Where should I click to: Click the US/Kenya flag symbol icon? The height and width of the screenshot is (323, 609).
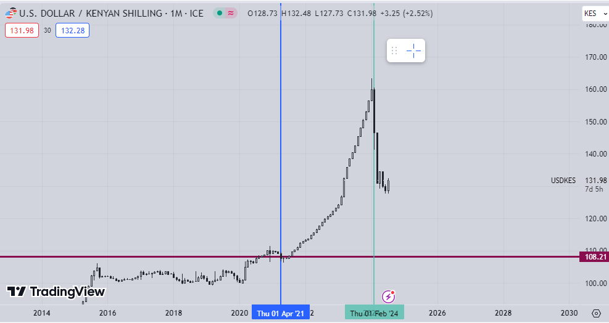click(x=10, y=13)
